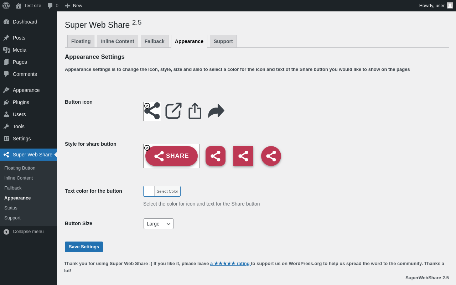Select the pill SHARE text button style
Screen dimensions: 456x285
171,156
